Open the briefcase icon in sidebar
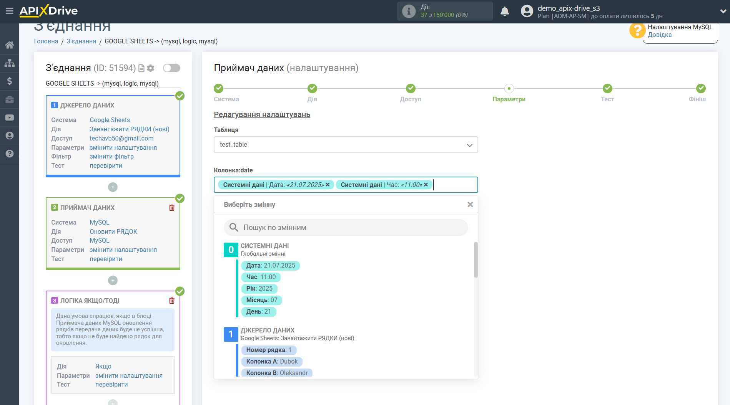 pyautogui.click(x=10, y=99)
